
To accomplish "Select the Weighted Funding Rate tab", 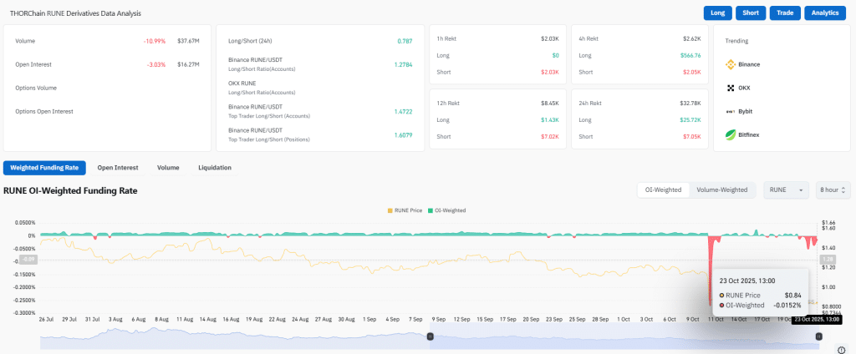I will click(44, 168).
